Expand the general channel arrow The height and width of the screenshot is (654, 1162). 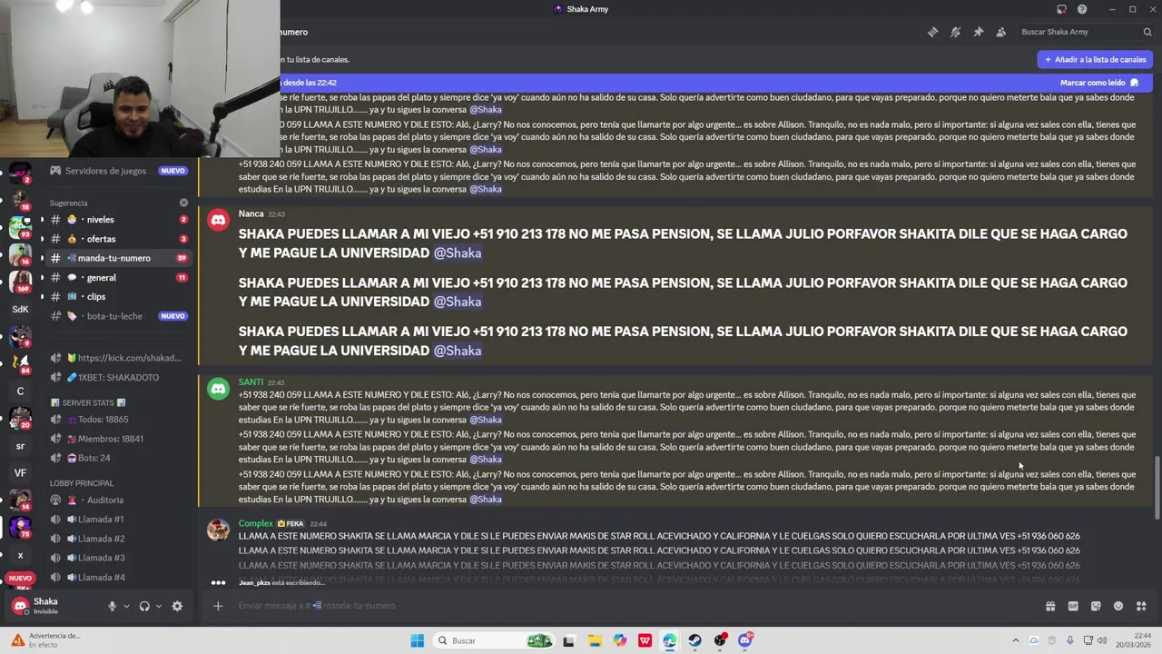pyautogui.click(x=42, y=278)
